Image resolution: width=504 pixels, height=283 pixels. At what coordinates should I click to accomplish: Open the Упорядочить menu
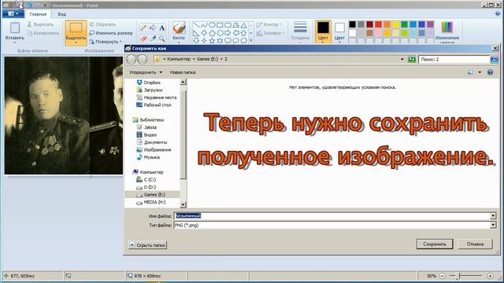[146, 72]
